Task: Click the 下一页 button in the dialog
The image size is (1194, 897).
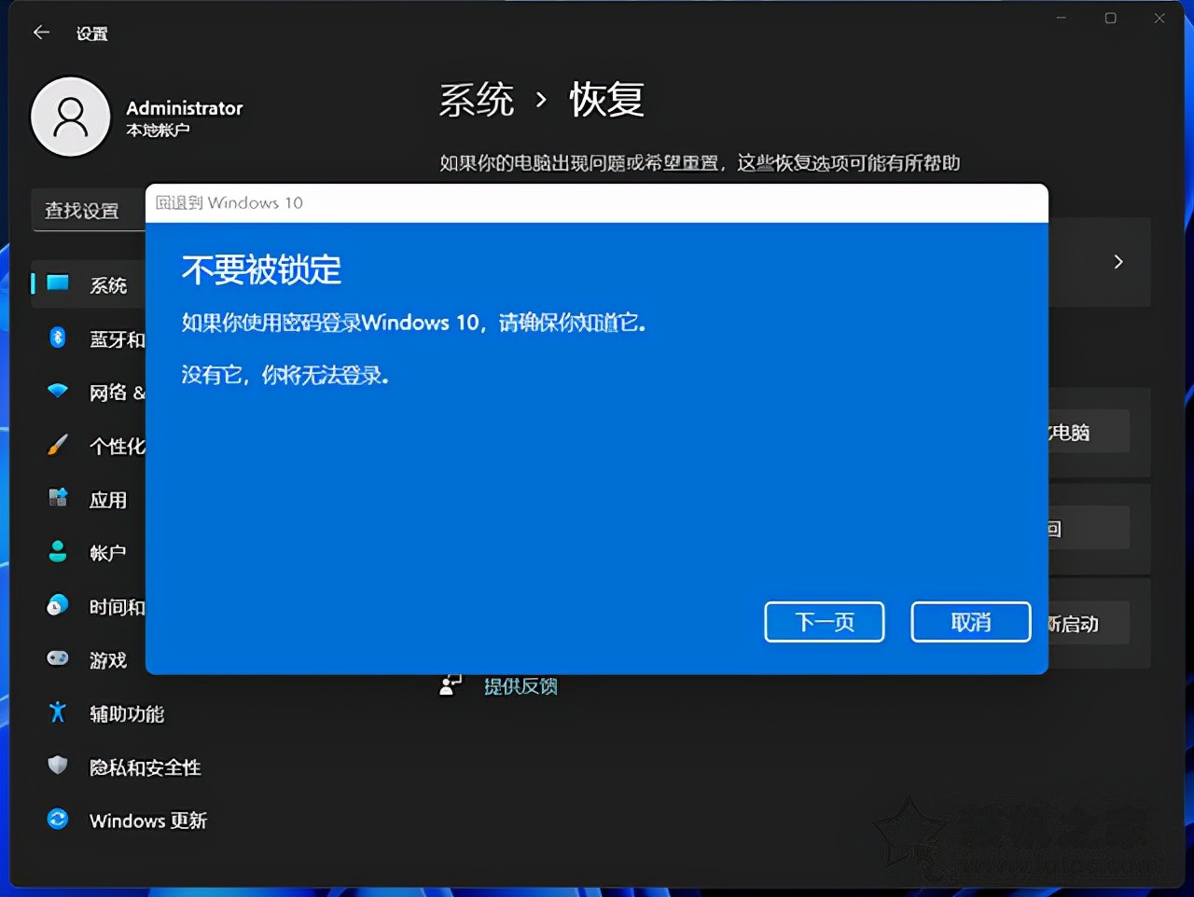Action: coord(825,622)
